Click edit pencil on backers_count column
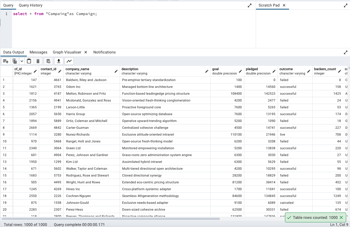350x227 pixels. pos(340,71)
